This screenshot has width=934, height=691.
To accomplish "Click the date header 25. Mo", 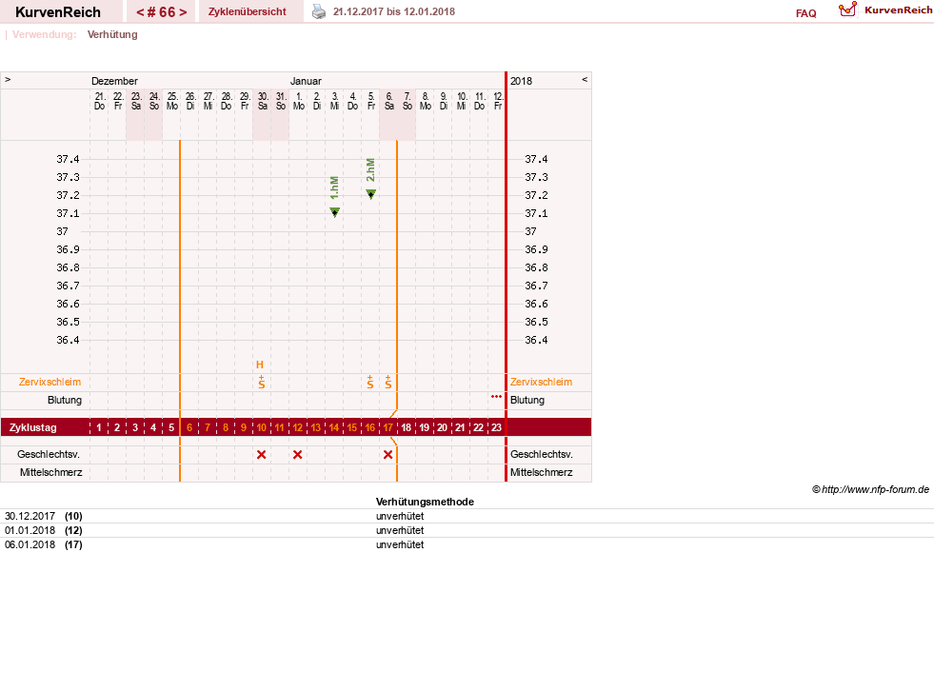I will tap(172, 101).
